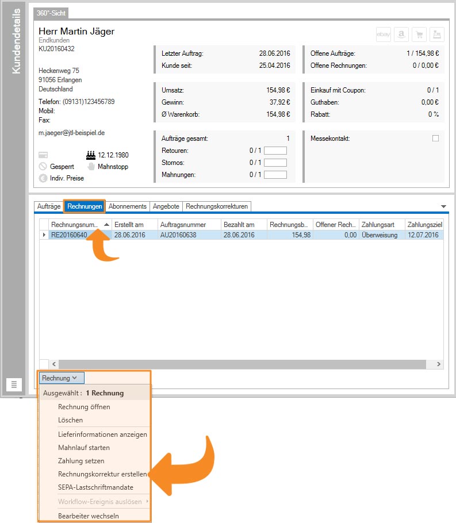456x523 pixels.
Task: Click the shopping cart icon
Action: pyautogui.click(x=419, y=34)
